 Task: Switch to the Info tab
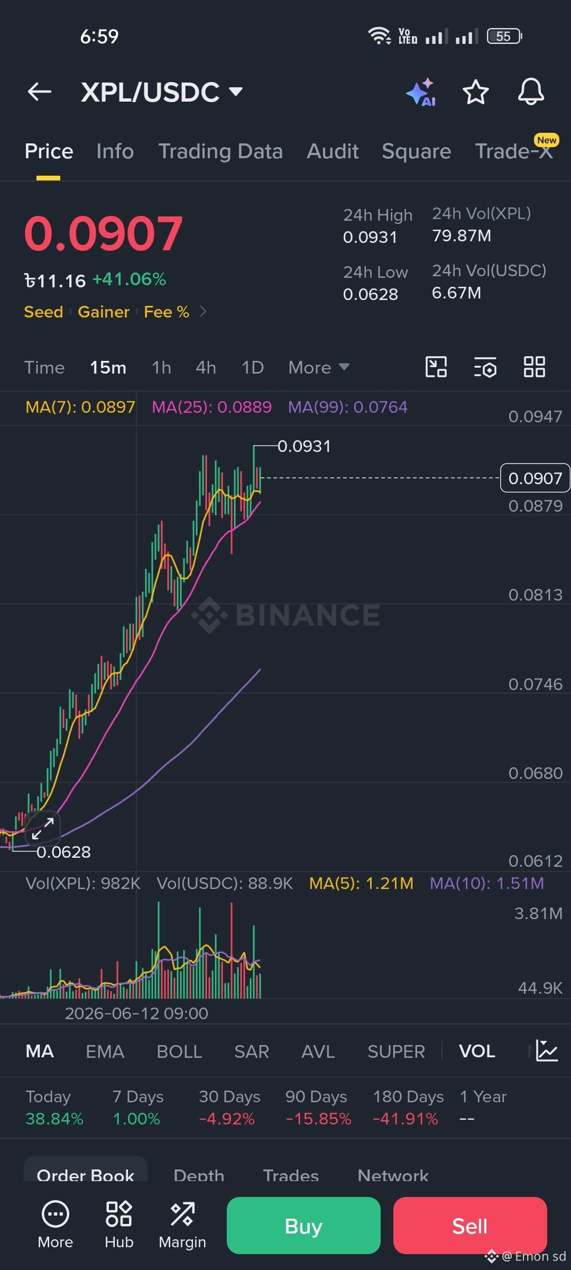[115, 151]
